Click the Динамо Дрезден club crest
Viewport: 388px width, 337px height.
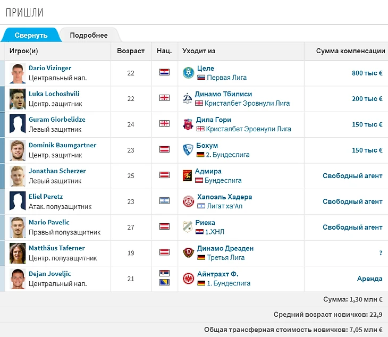pyautogui.click(x=188, y=253)
